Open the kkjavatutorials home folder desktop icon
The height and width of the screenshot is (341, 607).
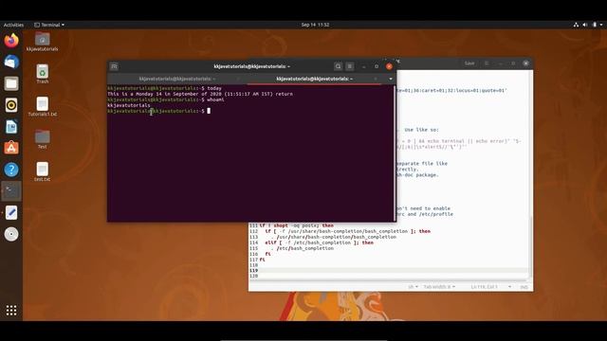click(x=42, y=42)
